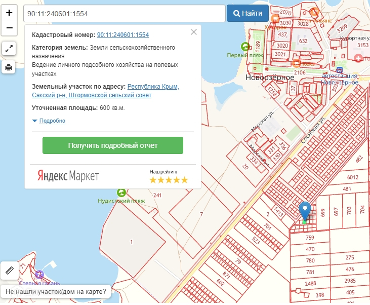Viewport: 370px width, 305px height.
Task: Click the Степная гавань marker icon
Action: (x=39, y=275)
